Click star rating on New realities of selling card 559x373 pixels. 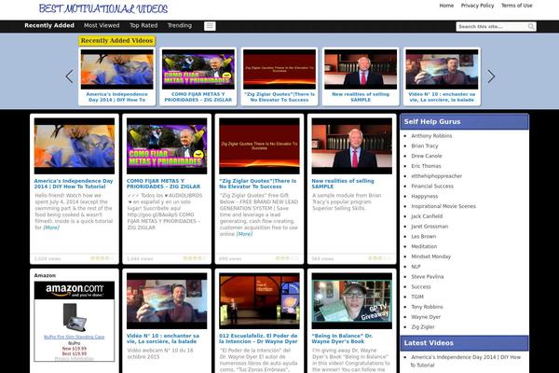(380, 258)
